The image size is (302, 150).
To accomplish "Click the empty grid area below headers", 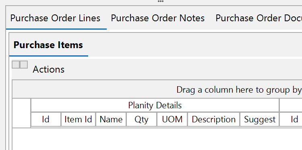I will coord(157,139).
